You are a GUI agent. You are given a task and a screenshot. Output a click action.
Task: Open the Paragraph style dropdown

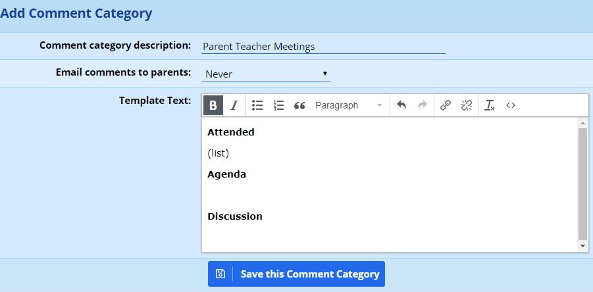pyautogui.click(x=348, y=105)
